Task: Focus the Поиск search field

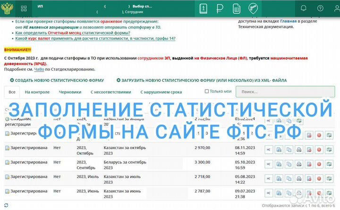Action: click(x=285, y=92)
